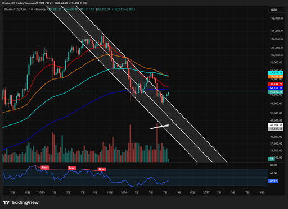Screen dimensions: 288x209
Task: Click the 92,000.00 price axis value
Action: (x=276, y=62)
